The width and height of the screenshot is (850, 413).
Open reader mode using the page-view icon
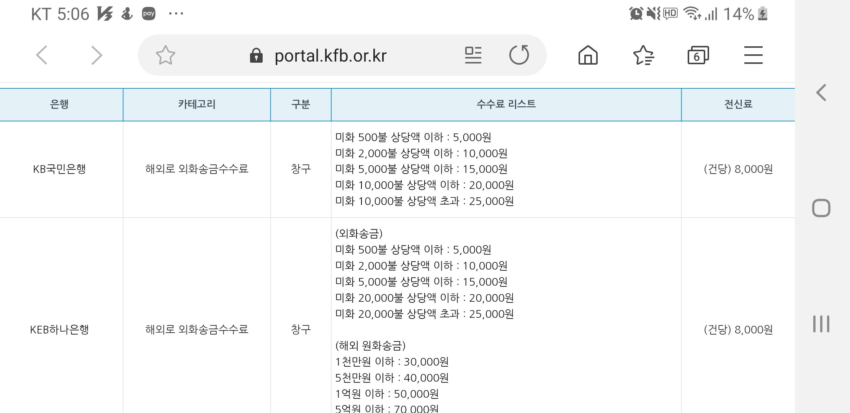[x=473, y=55]
